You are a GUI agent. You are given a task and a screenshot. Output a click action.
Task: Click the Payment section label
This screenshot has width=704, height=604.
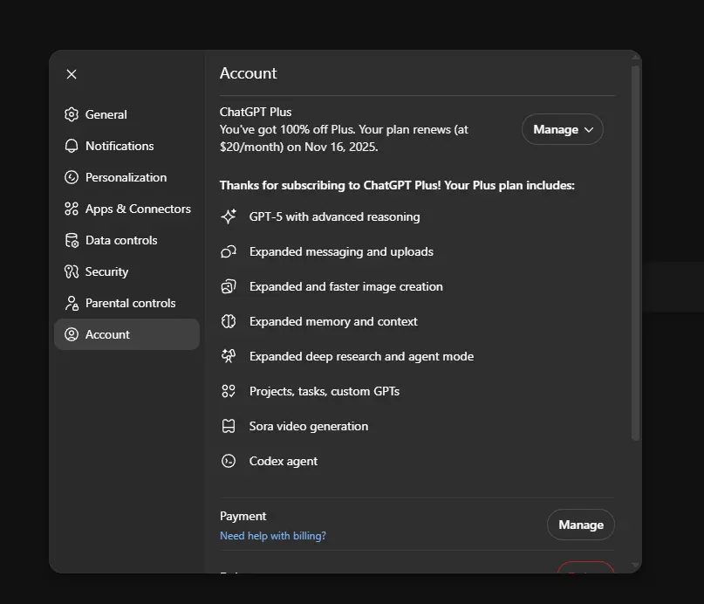[x=243, y=517]
